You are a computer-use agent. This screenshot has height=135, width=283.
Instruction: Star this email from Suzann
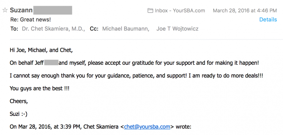coord(5,10)
